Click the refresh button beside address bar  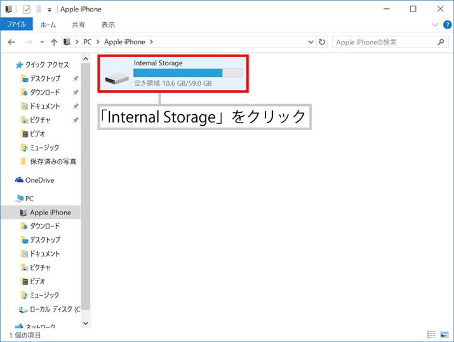pos(322,42)
